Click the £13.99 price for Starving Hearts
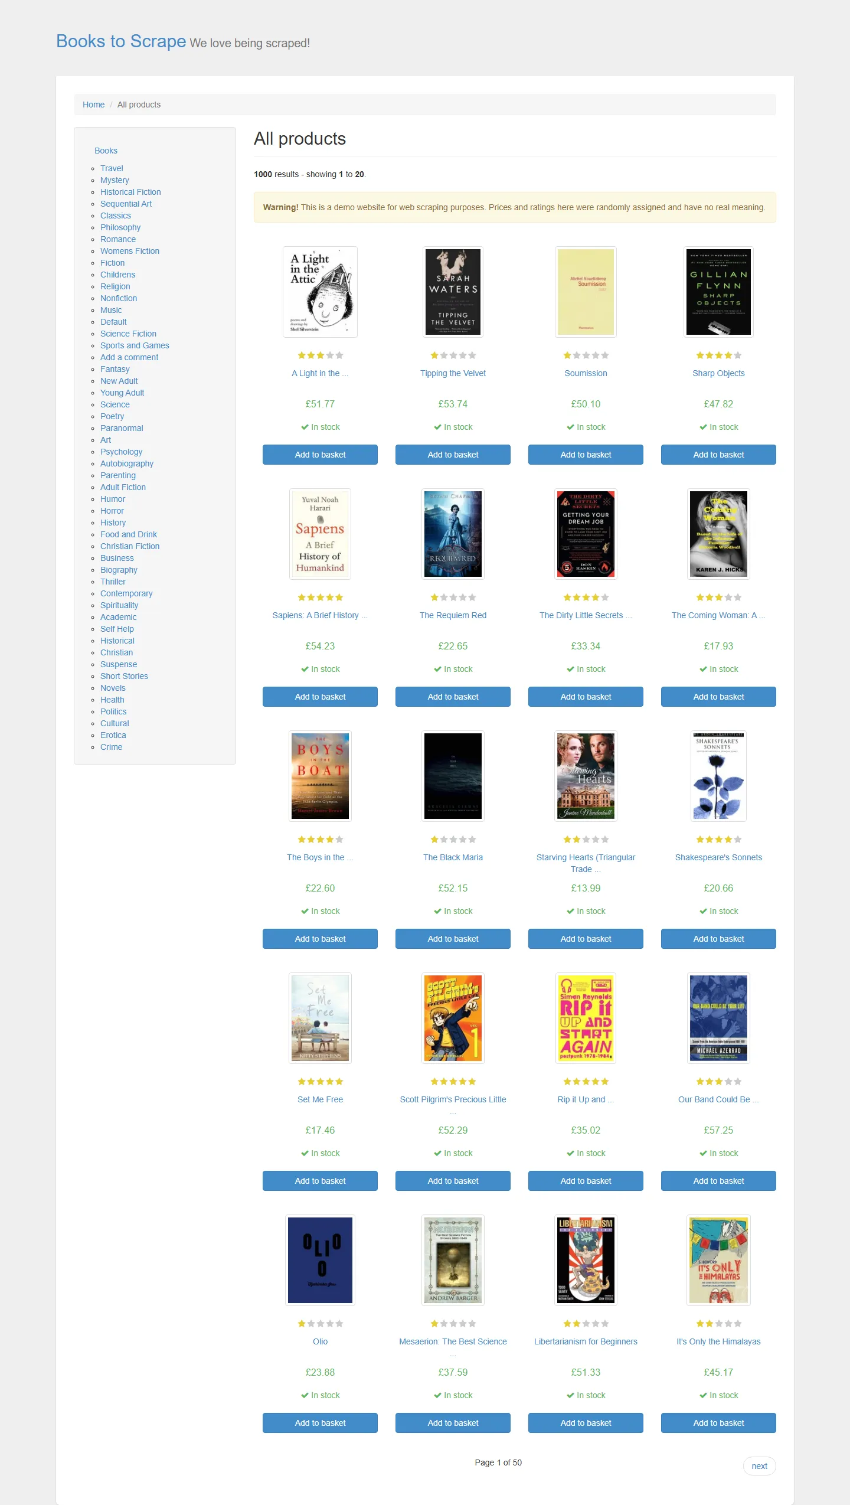This screenshot has height=1505, width=850. coord(586,888)
